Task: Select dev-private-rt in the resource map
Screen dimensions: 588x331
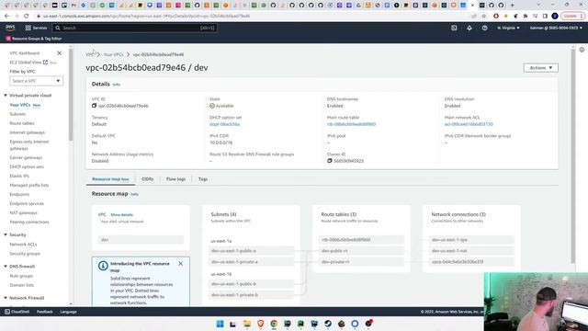Action: pyautogui.click(x=361, y=261)
